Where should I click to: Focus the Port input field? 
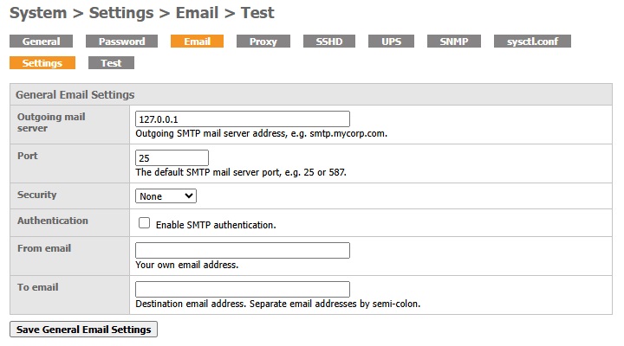coord(172,158)
